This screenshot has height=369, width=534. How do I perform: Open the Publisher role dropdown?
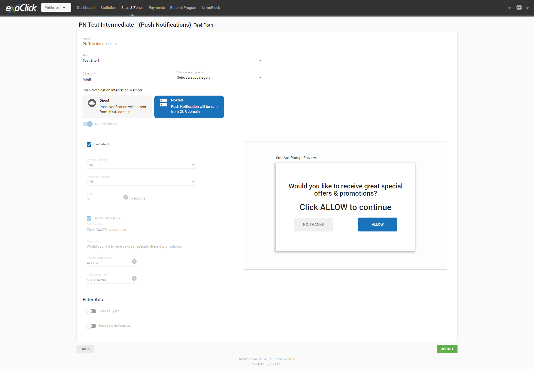tap(56, 8)
